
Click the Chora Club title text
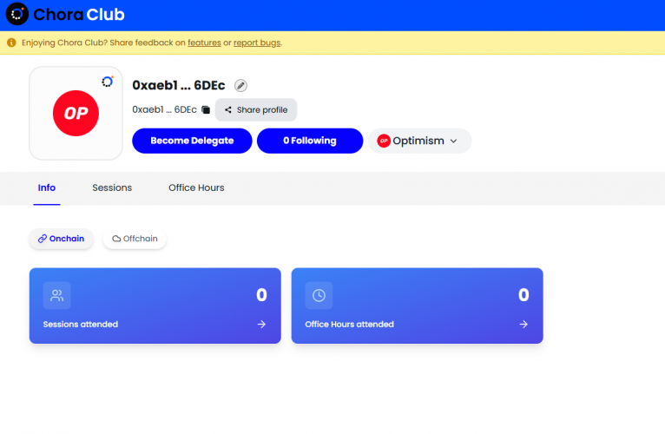pos(79,15)
